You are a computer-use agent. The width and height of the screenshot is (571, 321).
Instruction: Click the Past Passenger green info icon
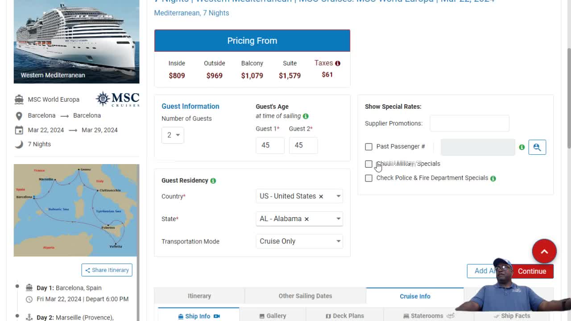click(521, 147)
